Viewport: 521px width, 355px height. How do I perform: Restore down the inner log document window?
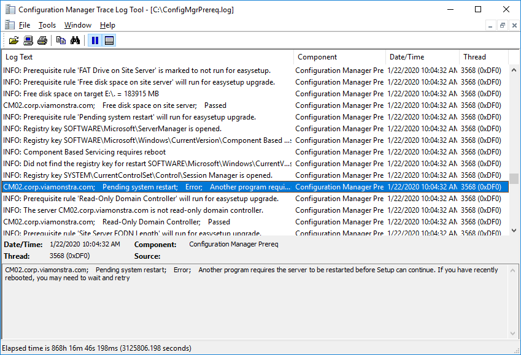pyautogui.click(x=503, y=25)
